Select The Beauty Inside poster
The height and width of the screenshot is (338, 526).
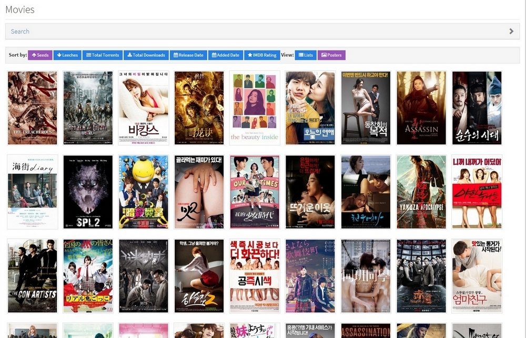255,108
